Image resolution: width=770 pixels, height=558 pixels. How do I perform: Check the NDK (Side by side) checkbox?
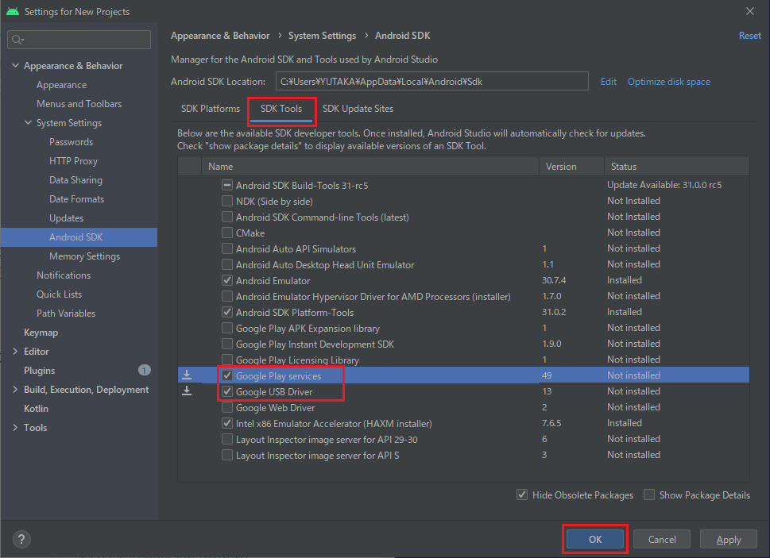click(227, 201)
